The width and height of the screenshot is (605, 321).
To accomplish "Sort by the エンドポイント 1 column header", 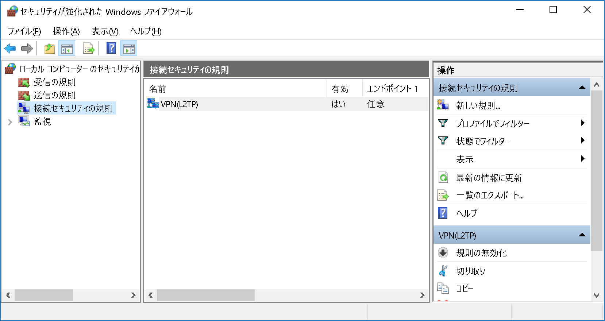I will [396, 89].
